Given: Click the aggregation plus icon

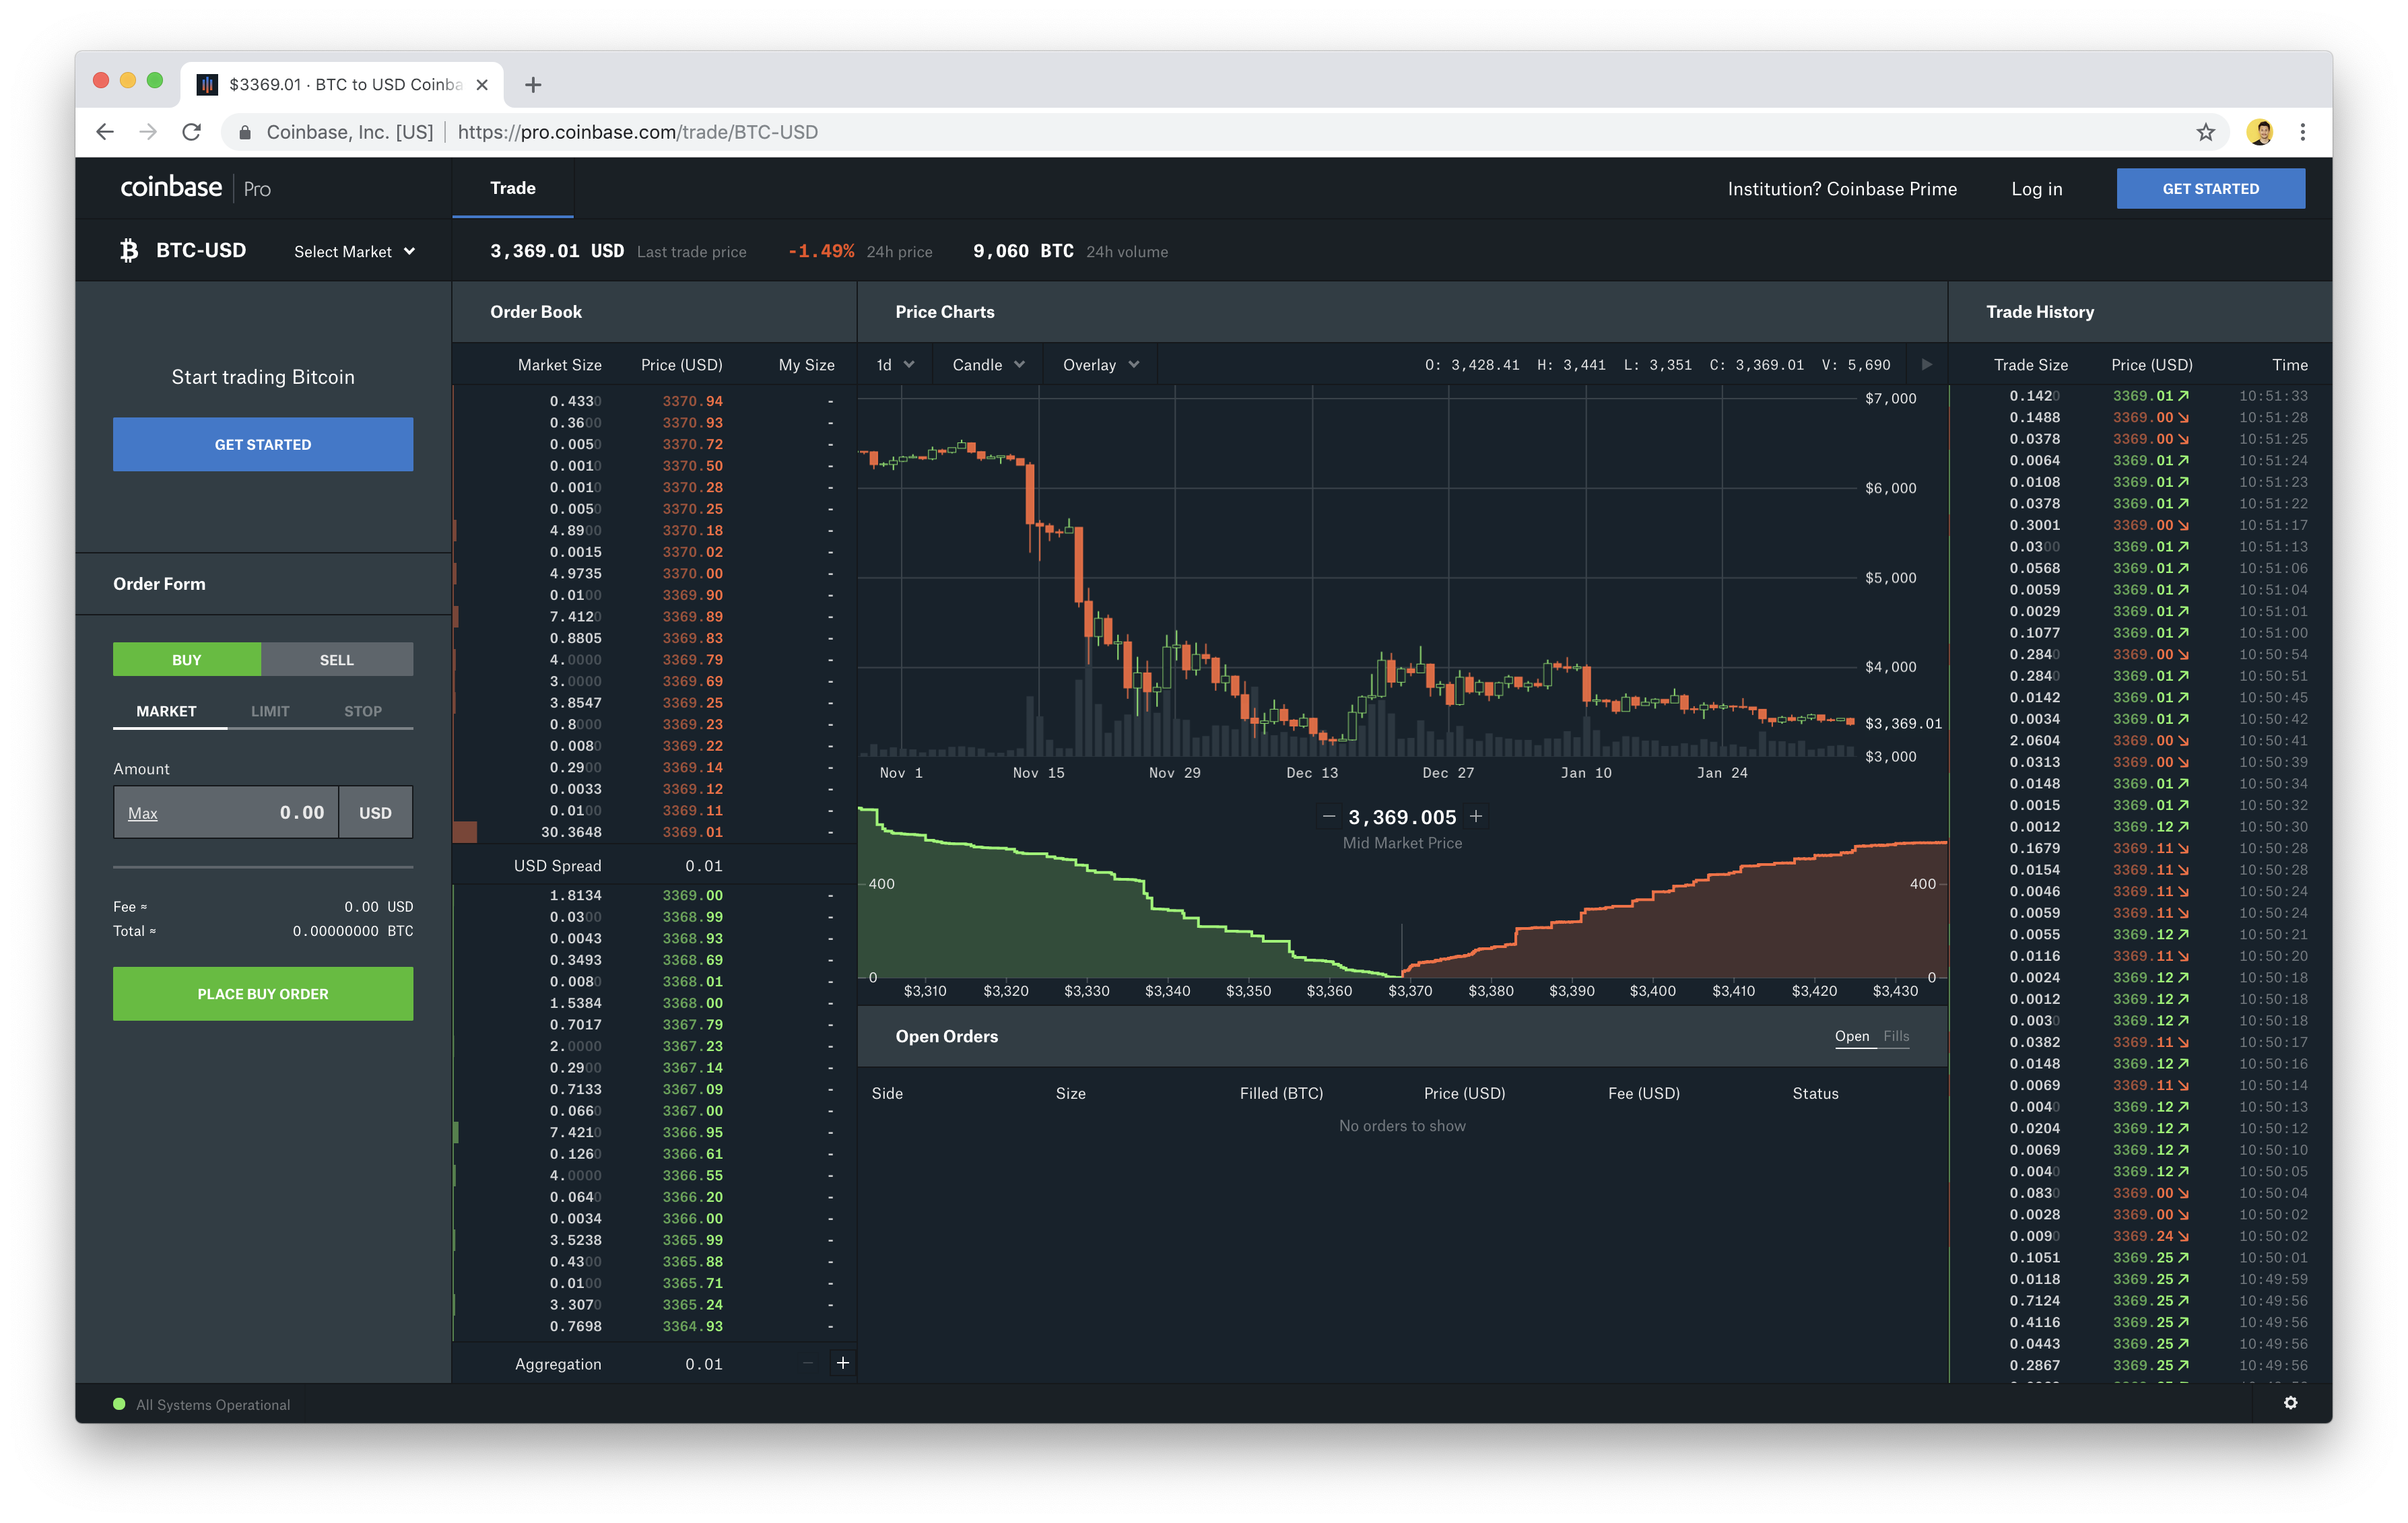Looking at the screenshot, I should click(843, 1363).
